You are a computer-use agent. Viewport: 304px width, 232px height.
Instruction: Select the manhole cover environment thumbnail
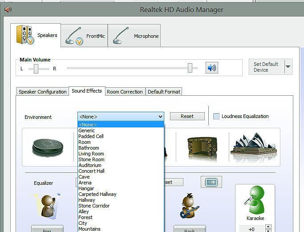tap(48, 147)
